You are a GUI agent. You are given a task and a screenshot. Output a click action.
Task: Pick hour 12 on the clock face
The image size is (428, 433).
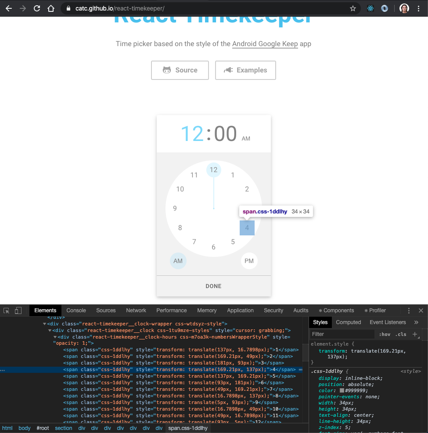point(214,170)
